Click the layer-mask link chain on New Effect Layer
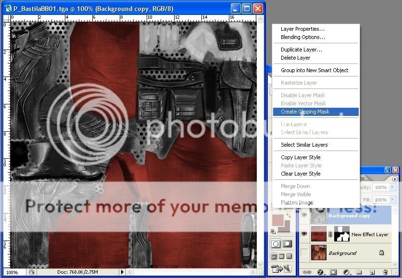Viewport: 402px width, 278px height. point(330,234)
